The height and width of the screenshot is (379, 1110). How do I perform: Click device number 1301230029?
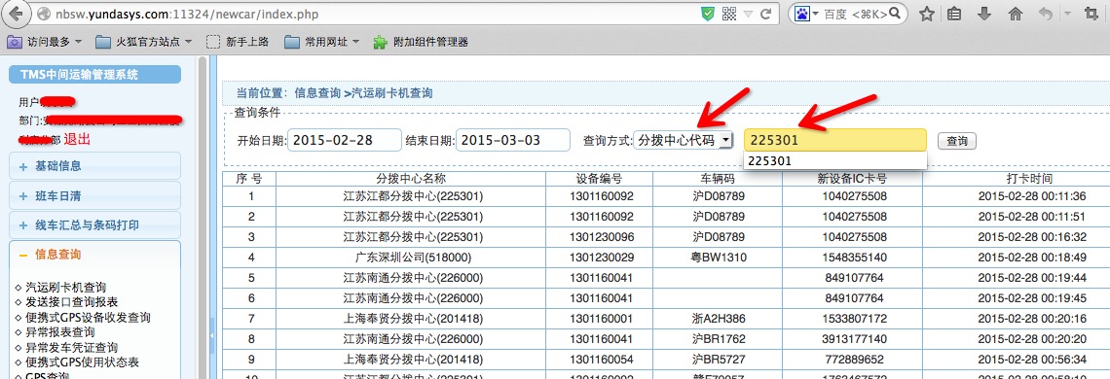tap(602, 258)
